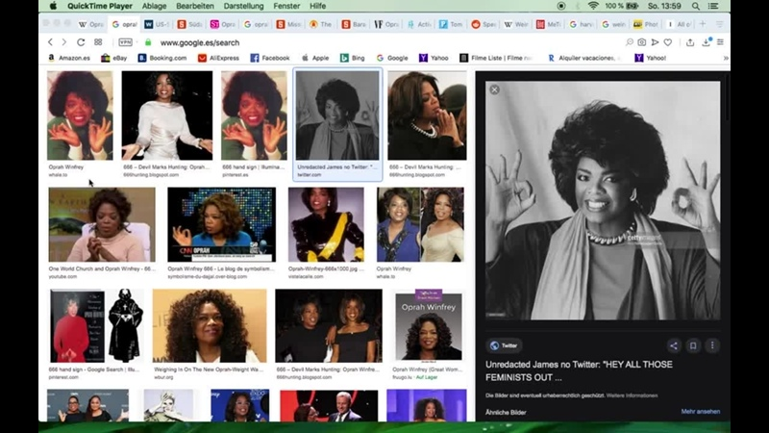Open QuickTime Player menu
Image resolution: width=769 pixels, height=433 pixels.
click(100, 6)
